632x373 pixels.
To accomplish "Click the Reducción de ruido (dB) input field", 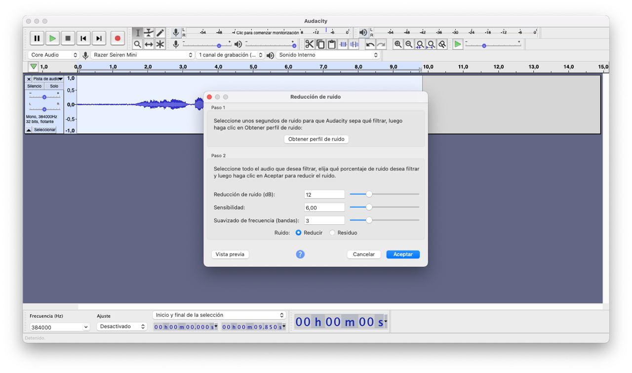I will click(x=324, y=195).
